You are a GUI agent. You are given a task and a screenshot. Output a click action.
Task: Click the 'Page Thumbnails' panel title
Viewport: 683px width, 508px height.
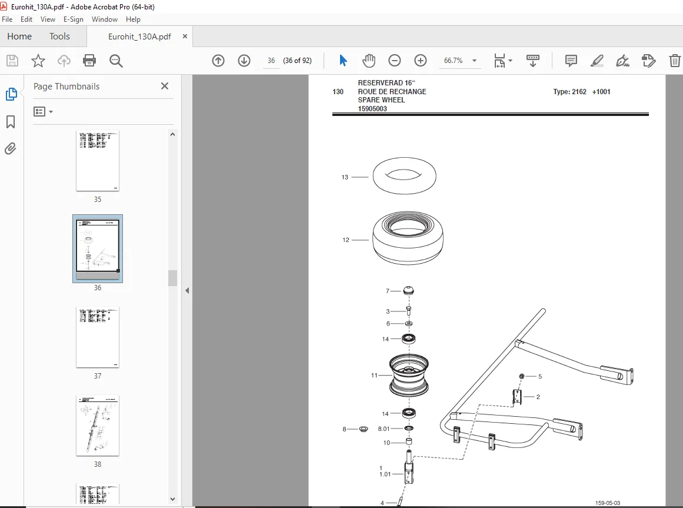pyautogui.click(x=66, y=87)
